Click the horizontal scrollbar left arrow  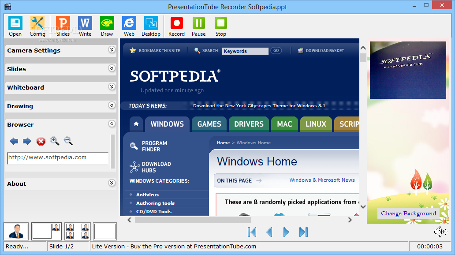coord(130,220)
